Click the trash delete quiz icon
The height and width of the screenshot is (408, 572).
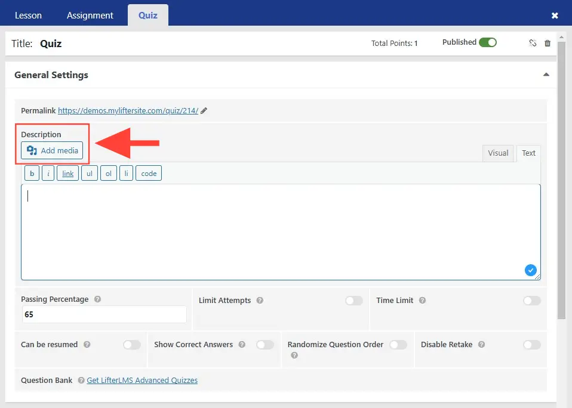pos(548,43)
